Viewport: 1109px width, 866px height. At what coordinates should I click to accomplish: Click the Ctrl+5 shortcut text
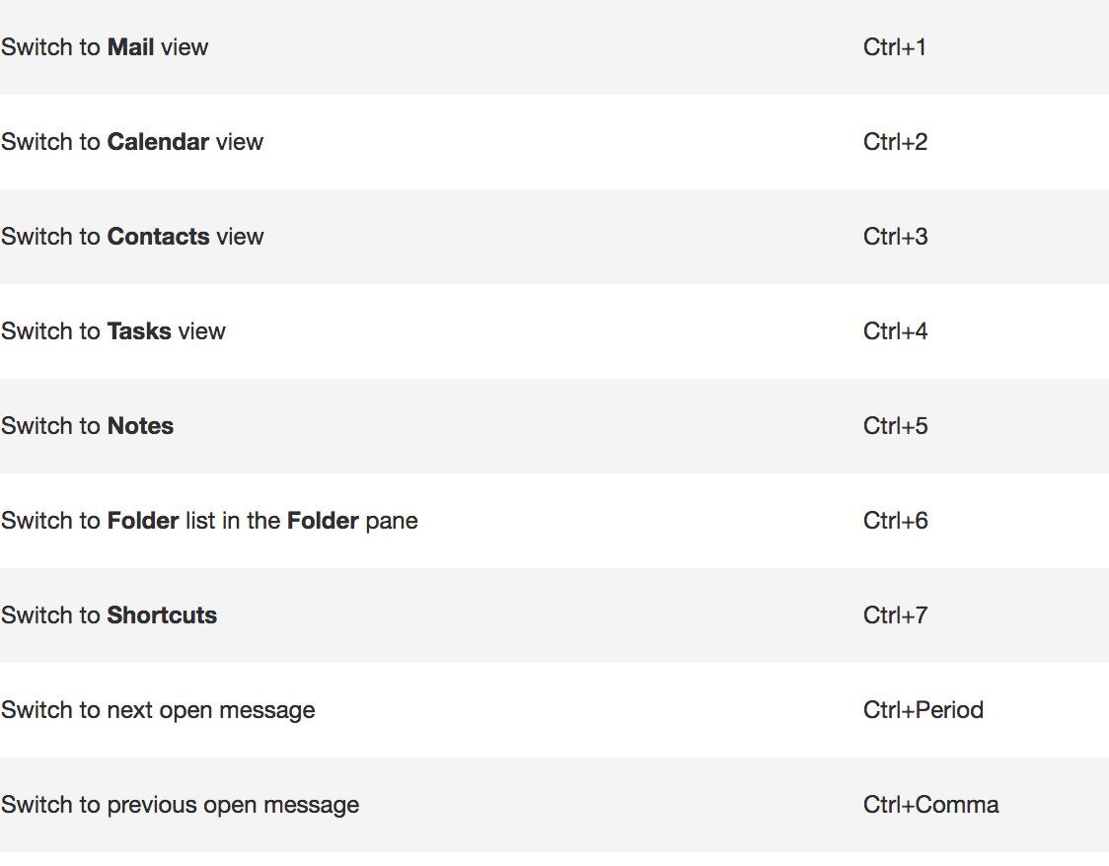coord(896,426)
